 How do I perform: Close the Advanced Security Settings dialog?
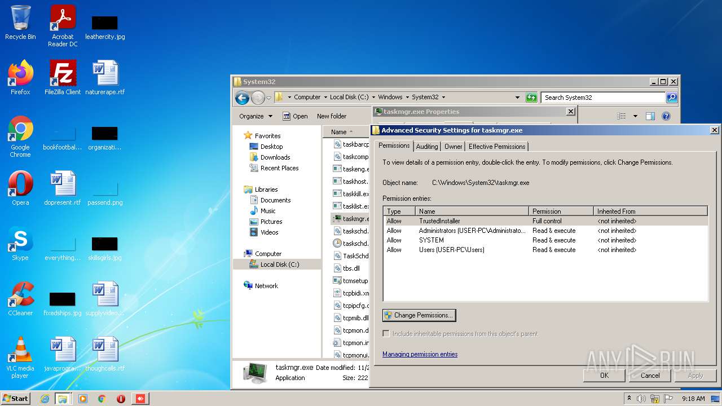coord(714,130)
